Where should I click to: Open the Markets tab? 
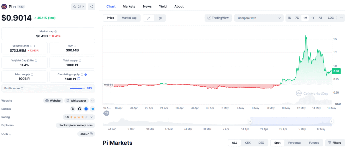coord(129,6)
